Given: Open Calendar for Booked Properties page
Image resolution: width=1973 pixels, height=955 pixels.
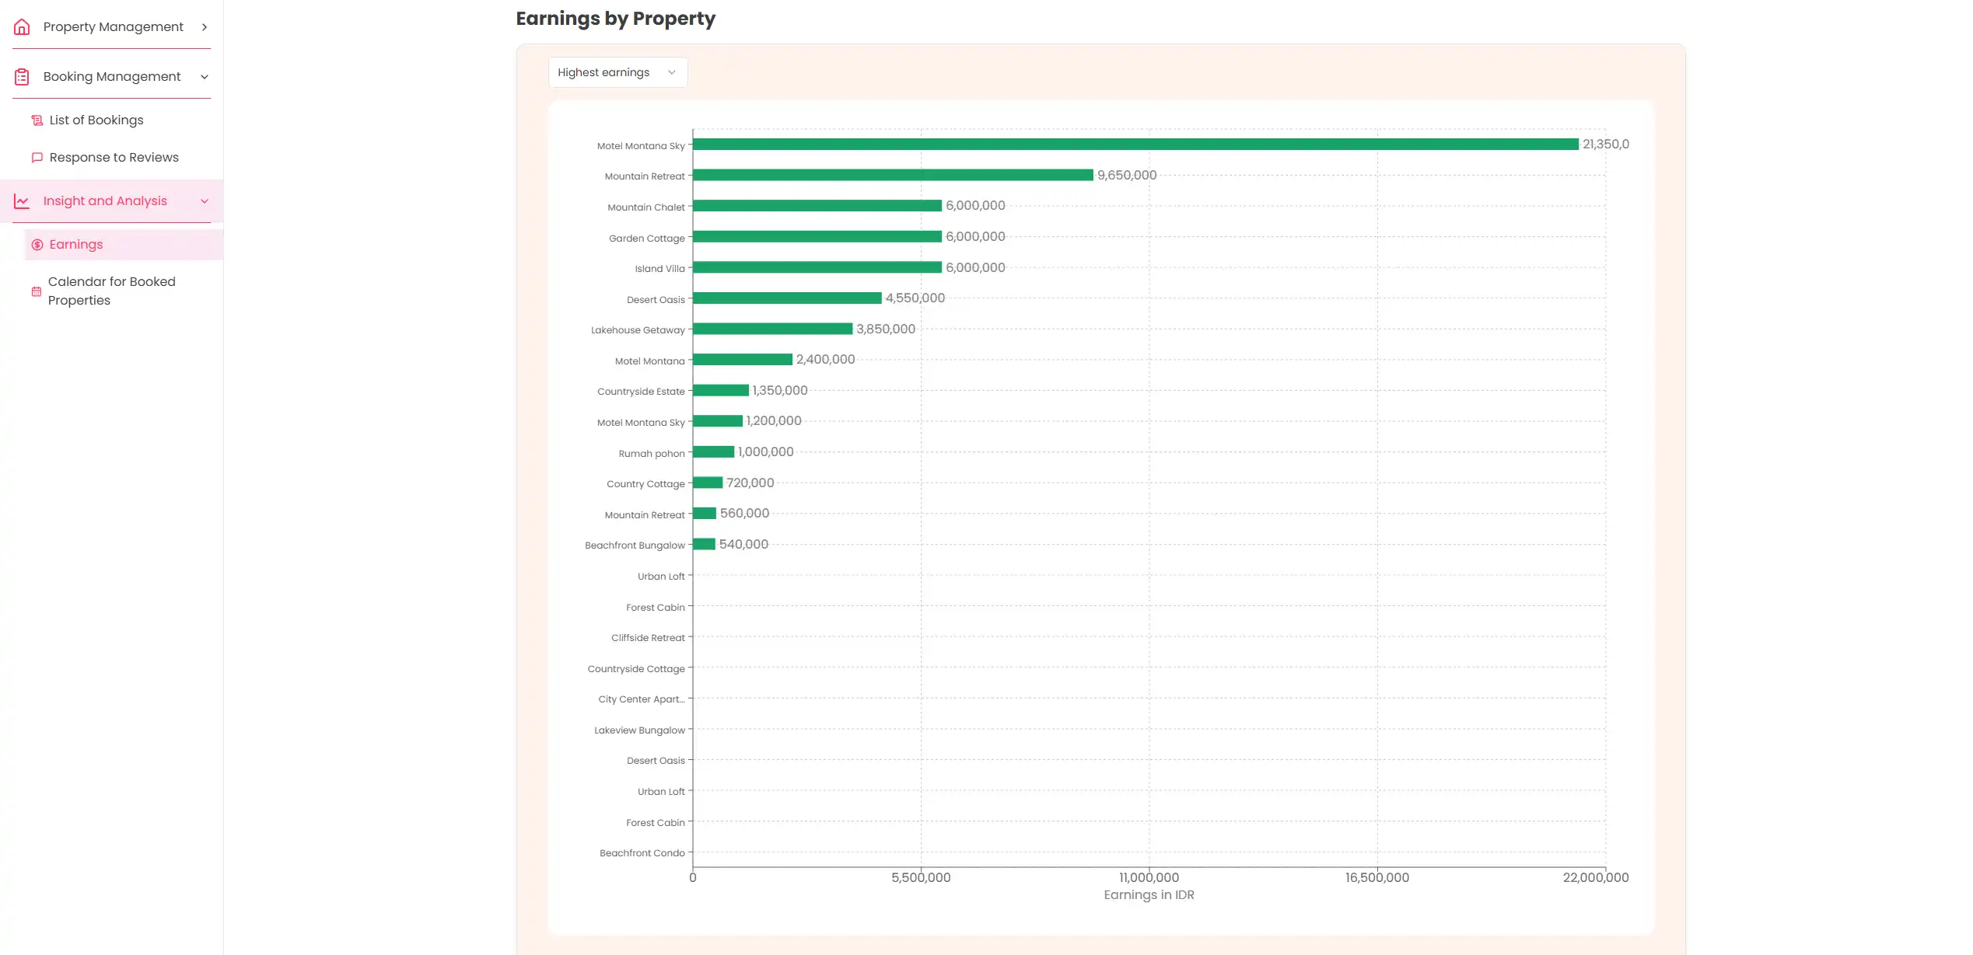Looking at the screenshot, I should pyautogui.click(x=111, y=291).
